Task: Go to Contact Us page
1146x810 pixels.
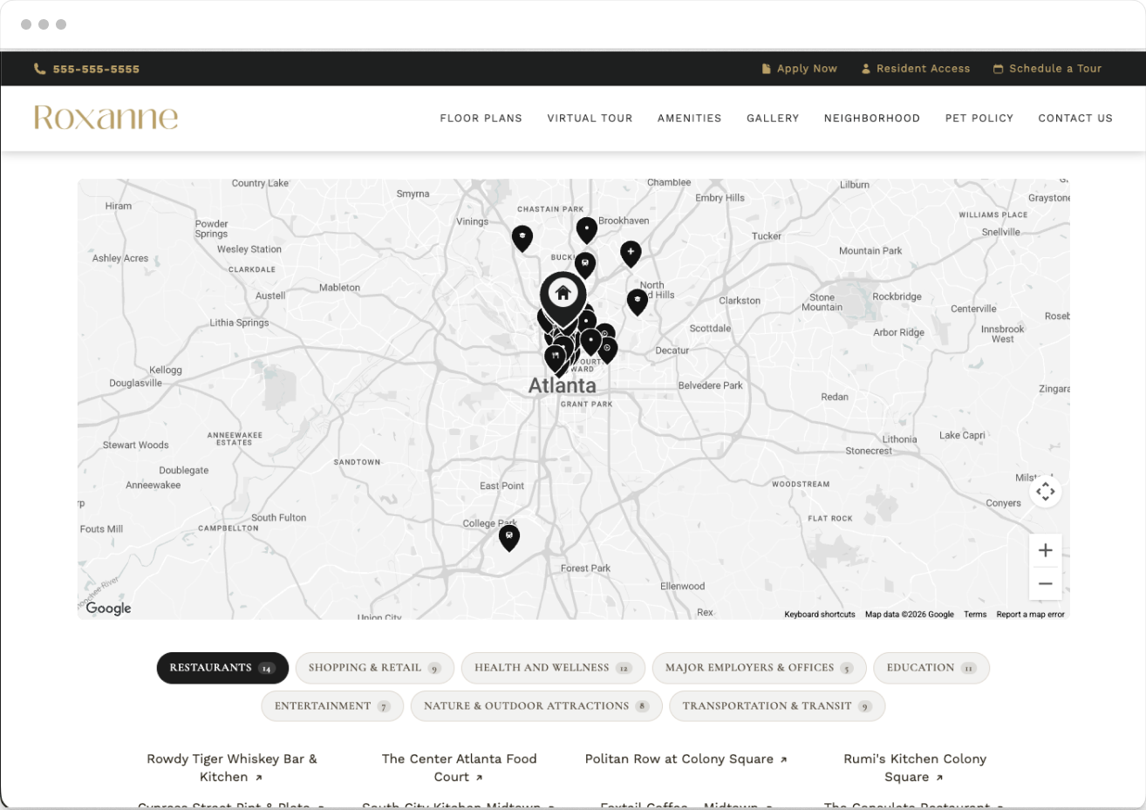Action: pyautogui.click(x=1075, y=119)
